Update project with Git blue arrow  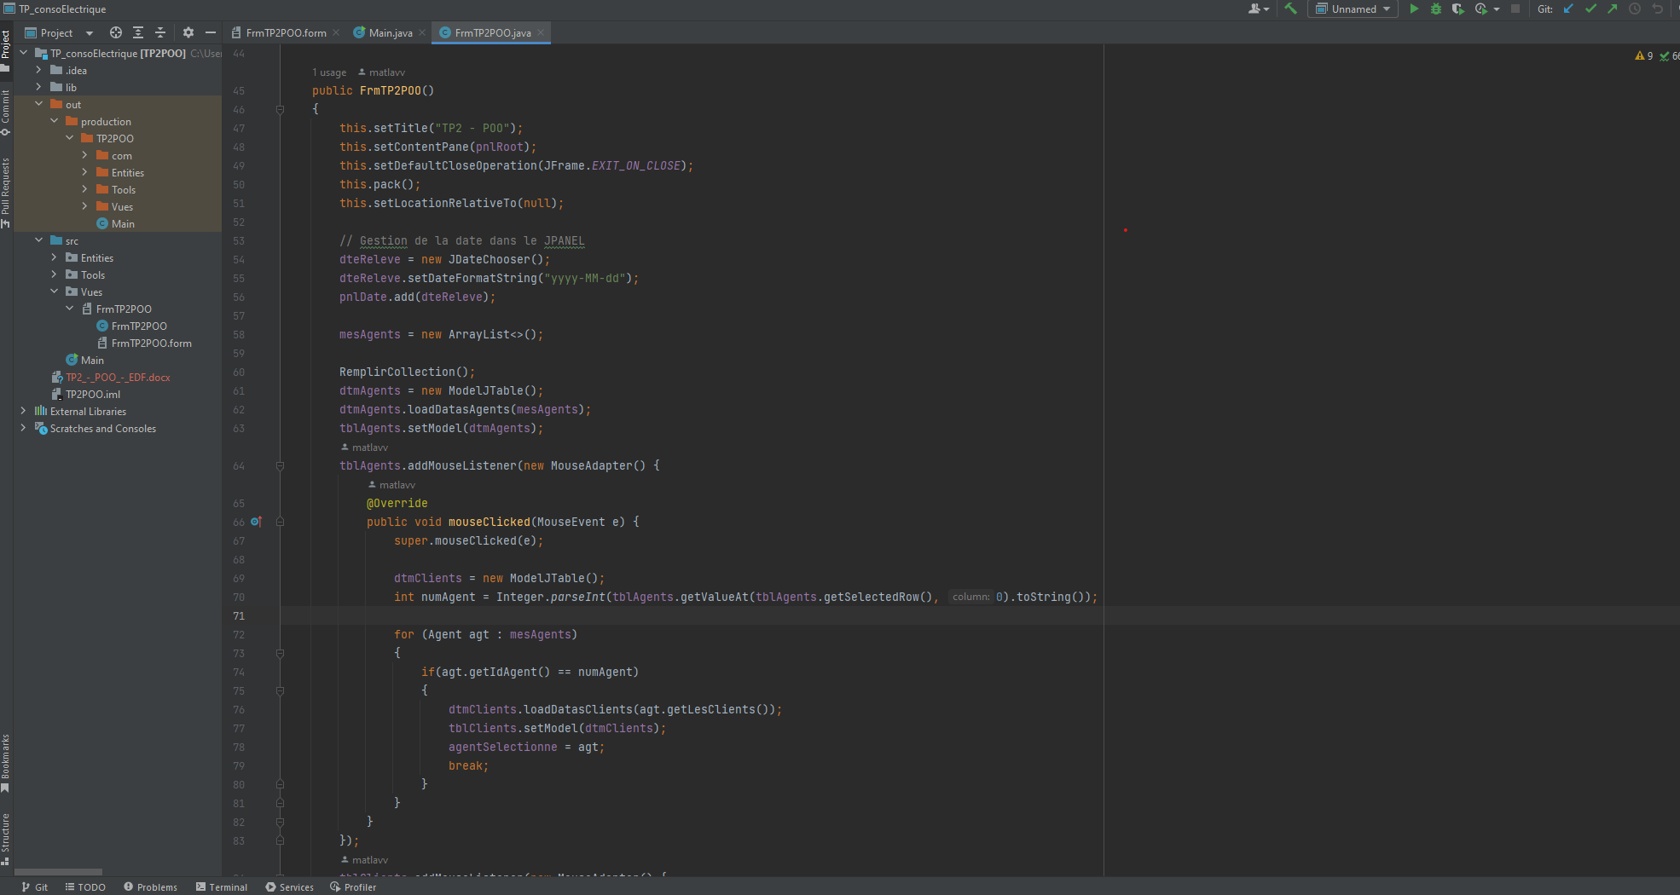(x=1568, y=9)
